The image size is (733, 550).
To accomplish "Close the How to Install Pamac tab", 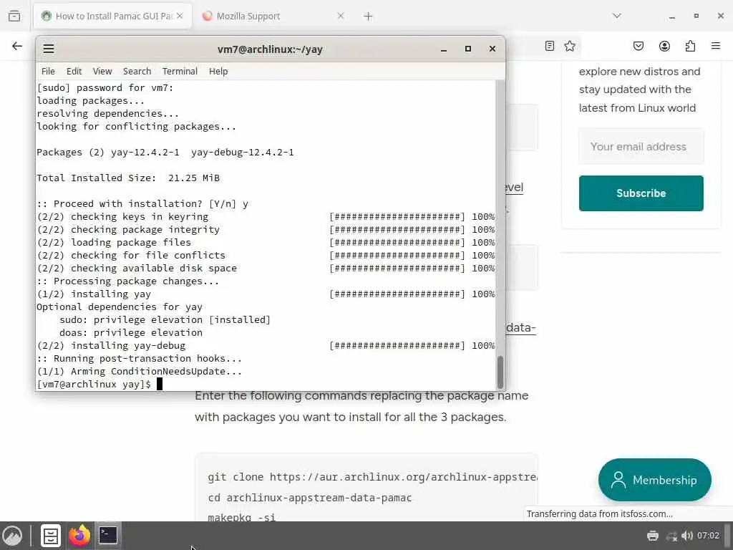I will point(180,16).
